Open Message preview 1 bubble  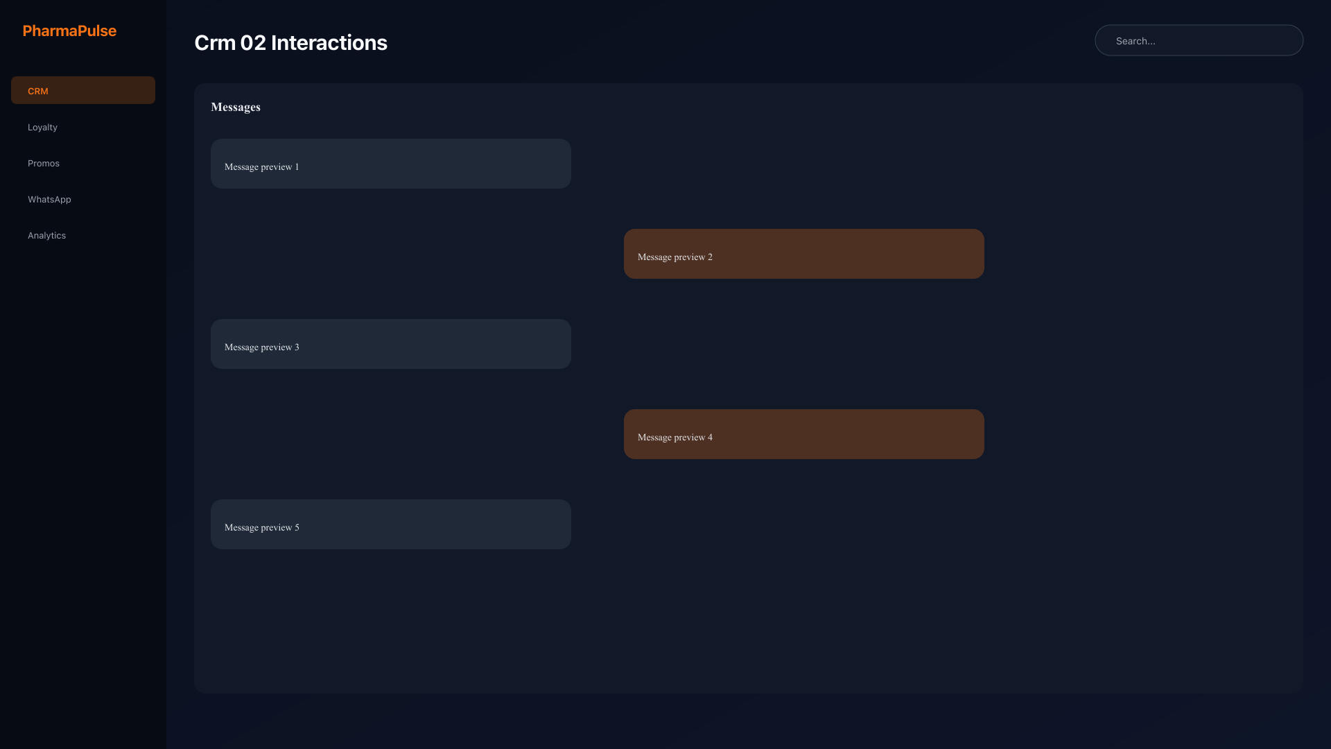click(x=391, y=164)
